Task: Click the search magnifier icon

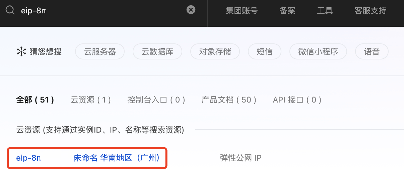Action: coord(10,10)
